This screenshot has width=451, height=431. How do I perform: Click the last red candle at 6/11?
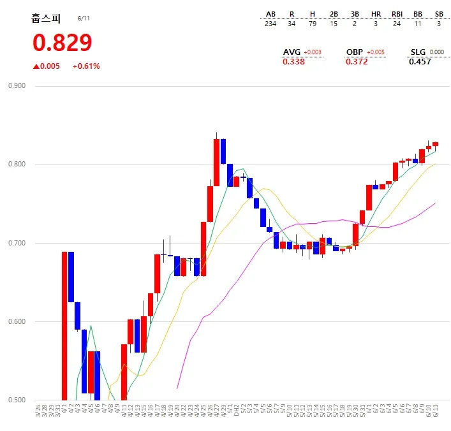(x=436, y=144)
